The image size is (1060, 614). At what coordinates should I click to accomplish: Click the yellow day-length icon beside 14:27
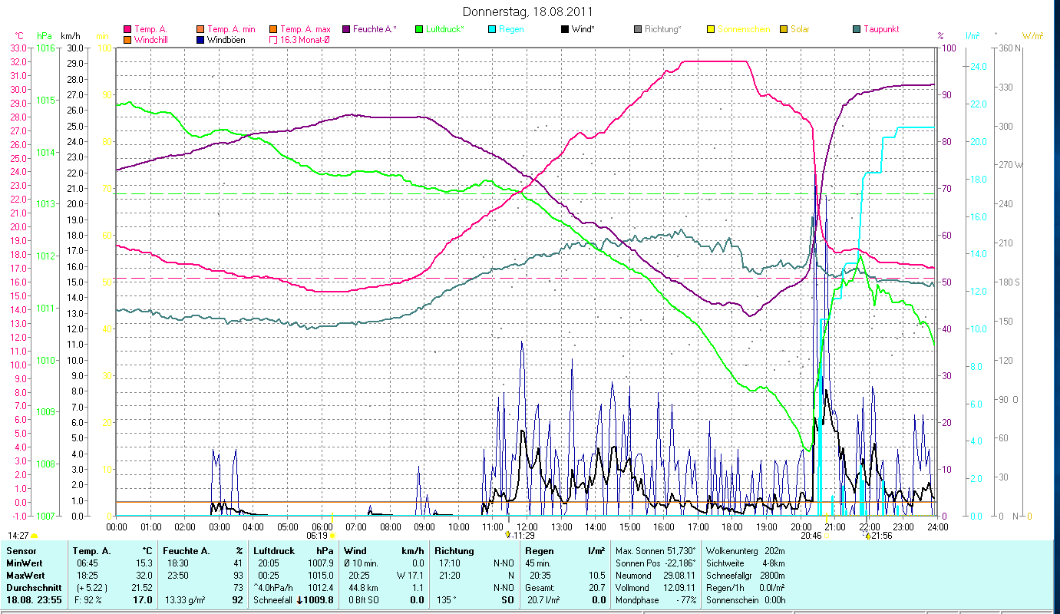click(34, 536)
